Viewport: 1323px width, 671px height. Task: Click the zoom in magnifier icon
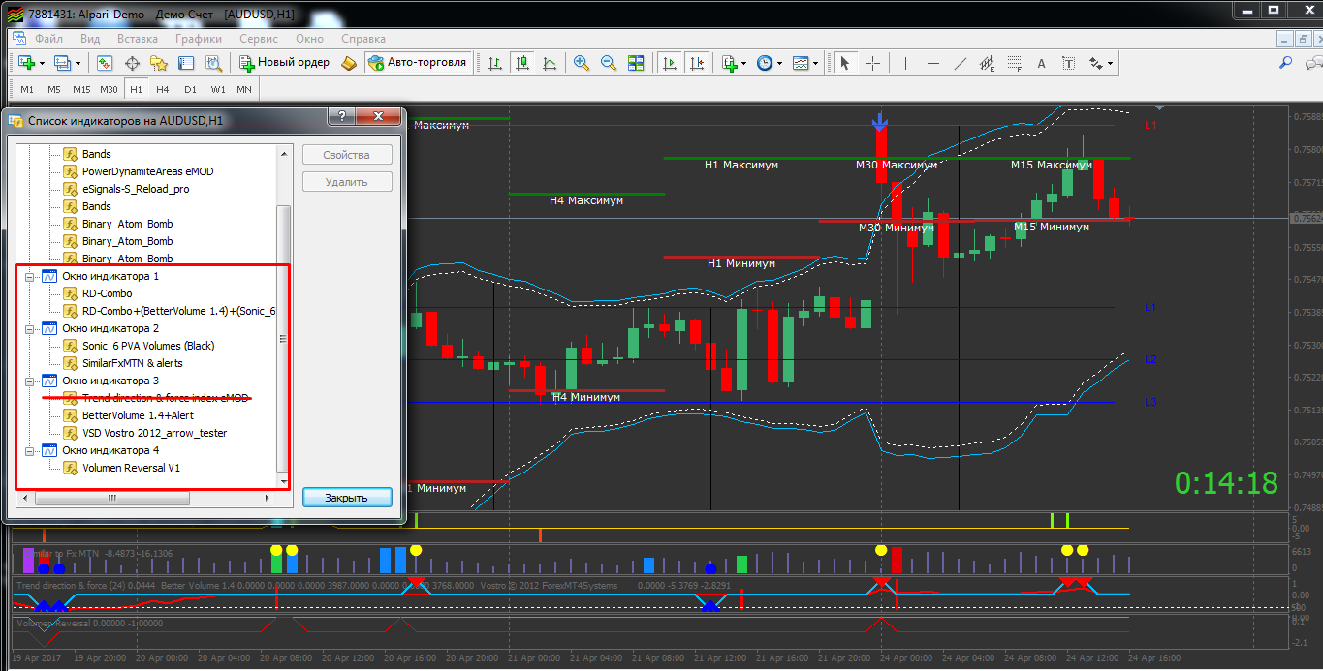click(x=582, y=63)
